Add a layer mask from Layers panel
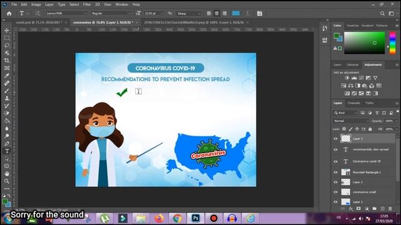The height and width of the screenshot is (225, 401). [x=358, y=209]
